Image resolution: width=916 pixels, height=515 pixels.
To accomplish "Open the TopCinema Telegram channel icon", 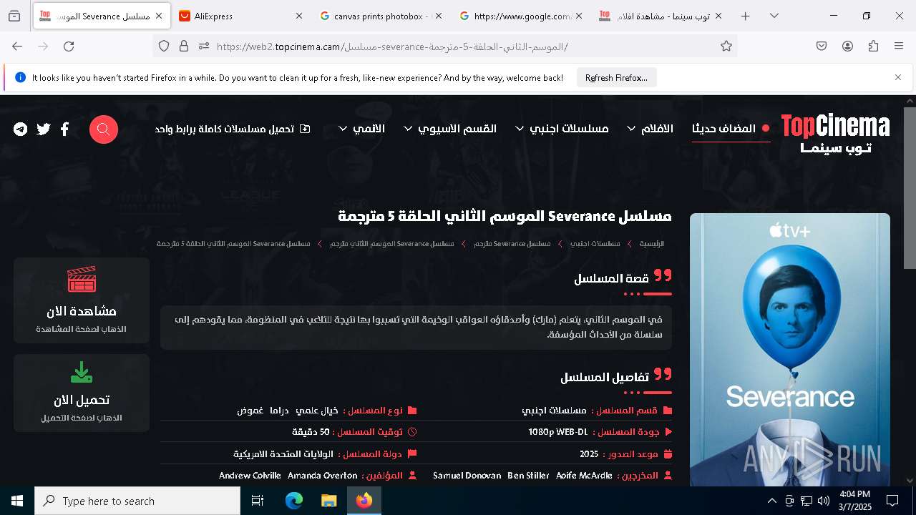I will (x=21, y=129).
